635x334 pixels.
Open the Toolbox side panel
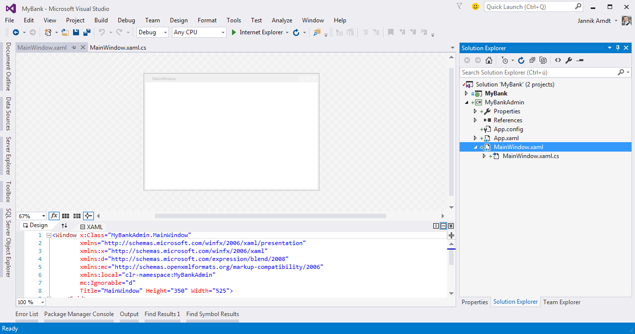8,192
